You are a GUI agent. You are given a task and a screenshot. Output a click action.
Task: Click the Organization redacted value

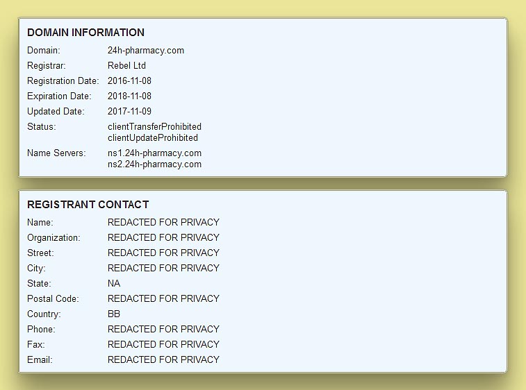pyautogui.click(x=163, y=238)
